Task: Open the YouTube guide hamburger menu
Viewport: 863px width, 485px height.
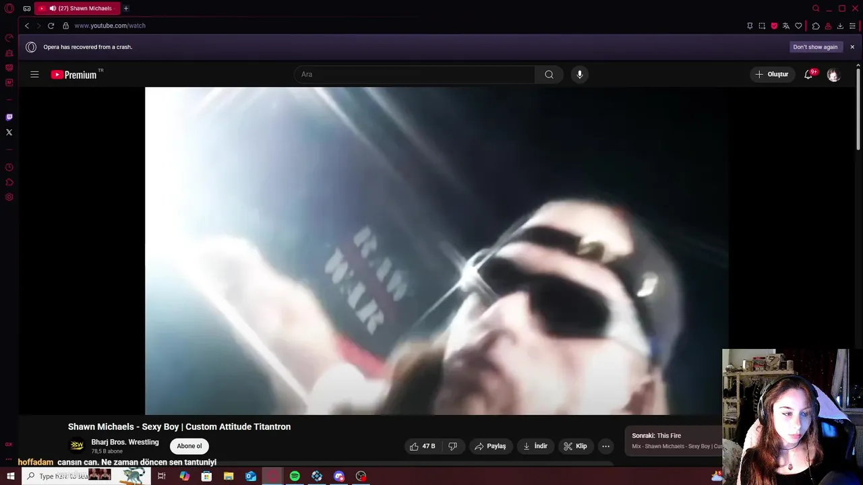Action: click(x=34, y=74)
